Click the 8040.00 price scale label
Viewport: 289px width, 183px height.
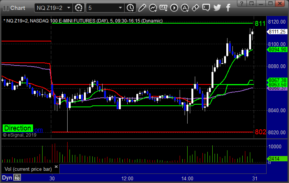277,110
